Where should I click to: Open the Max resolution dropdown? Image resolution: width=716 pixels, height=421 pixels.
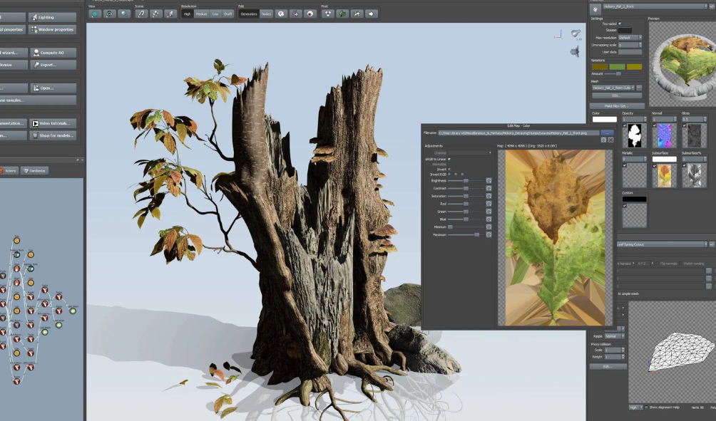630,38
